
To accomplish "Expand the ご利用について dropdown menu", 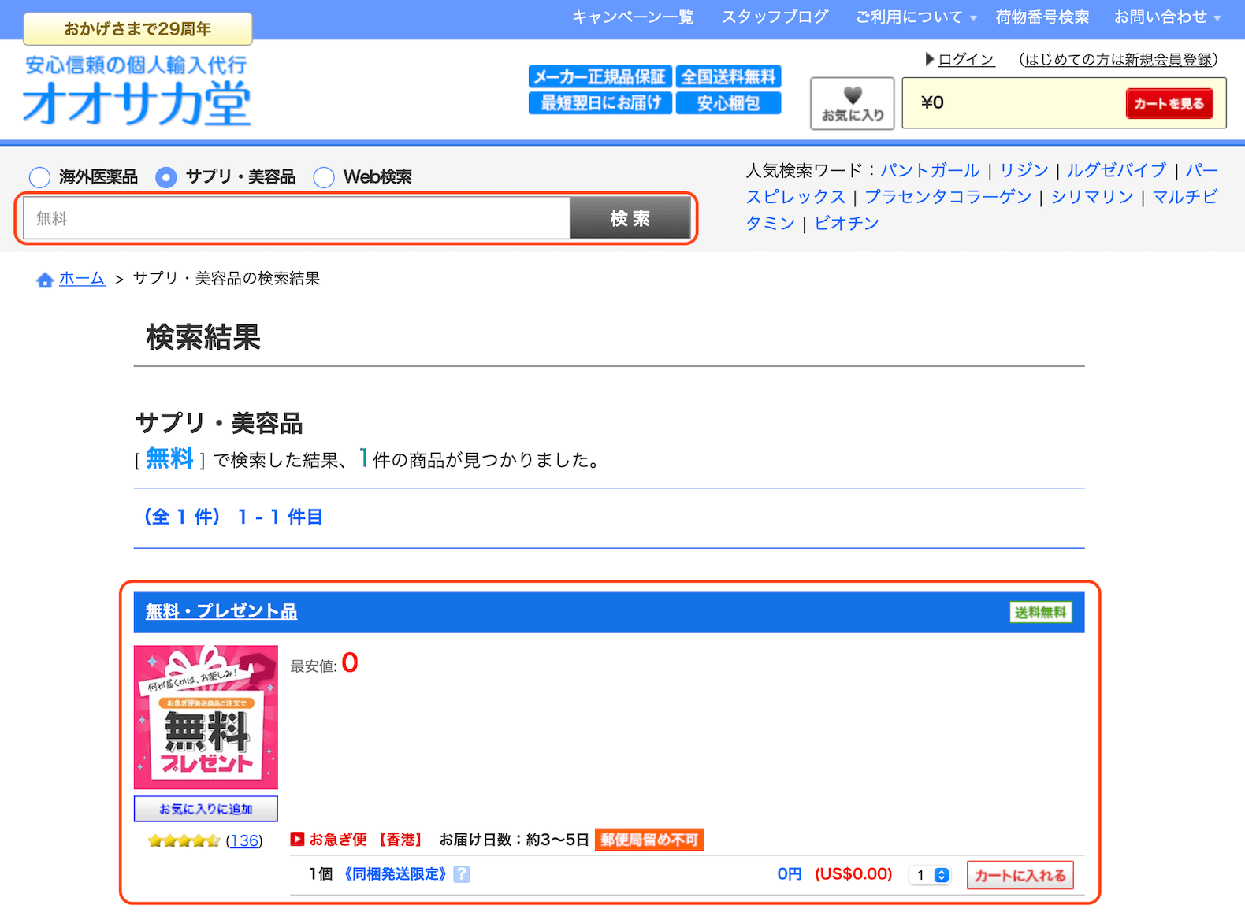I will click(916, 17).
